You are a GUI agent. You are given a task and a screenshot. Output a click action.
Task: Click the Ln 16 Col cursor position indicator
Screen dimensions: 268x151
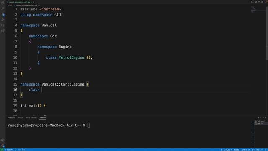[x=228, y=150]
